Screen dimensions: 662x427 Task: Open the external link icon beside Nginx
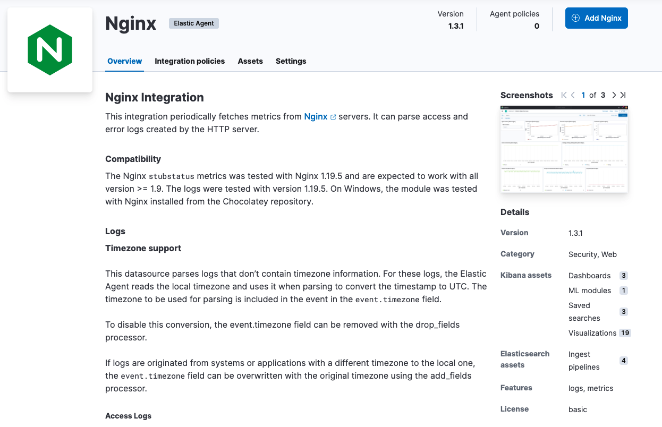coord(334,116)
